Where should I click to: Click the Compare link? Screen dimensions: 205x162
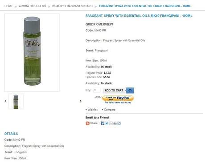point(110,110)
